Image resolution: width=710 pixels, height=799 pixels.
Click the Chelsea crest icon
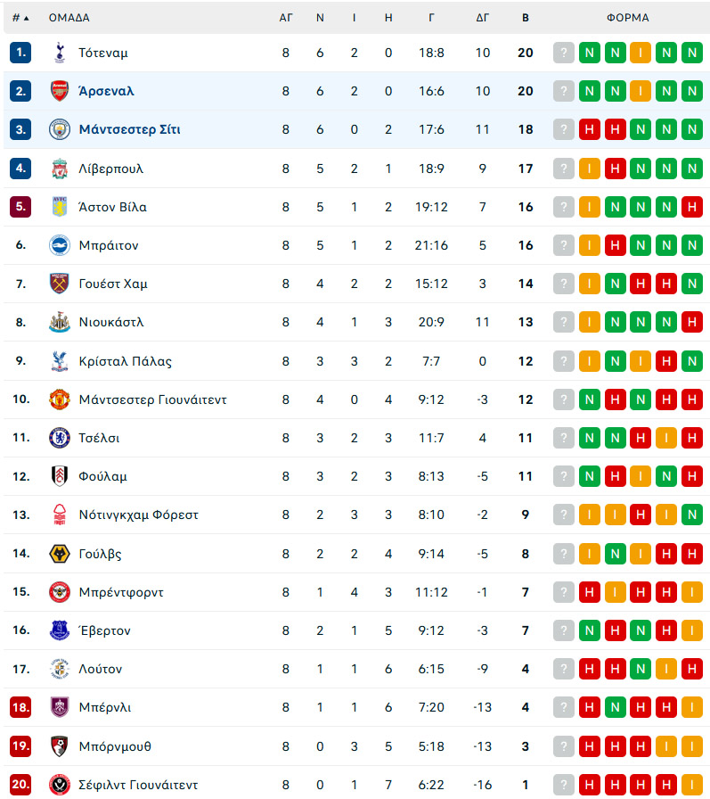60,438
